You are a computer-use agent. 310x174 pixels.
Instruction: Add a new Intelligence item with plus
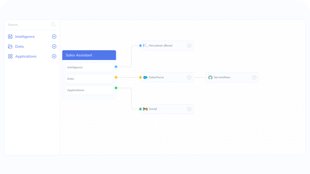(54, 37)
